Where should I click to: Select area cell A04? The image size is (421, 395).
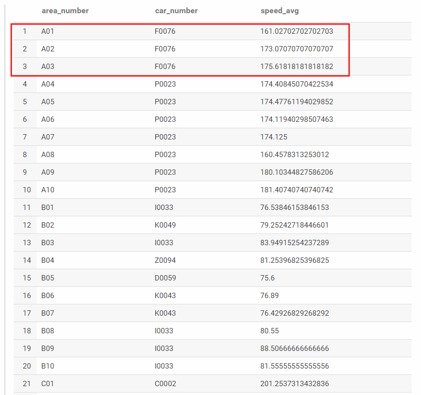48,84
